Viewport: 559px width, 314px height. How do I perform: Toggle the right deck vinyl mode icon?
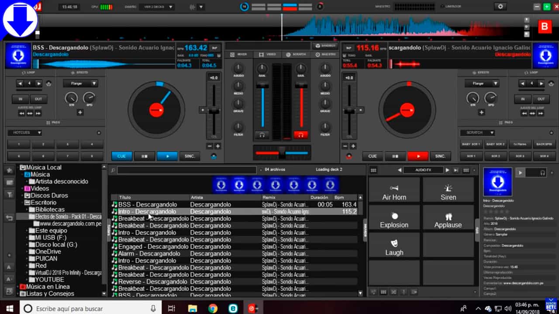pos(349,156)
